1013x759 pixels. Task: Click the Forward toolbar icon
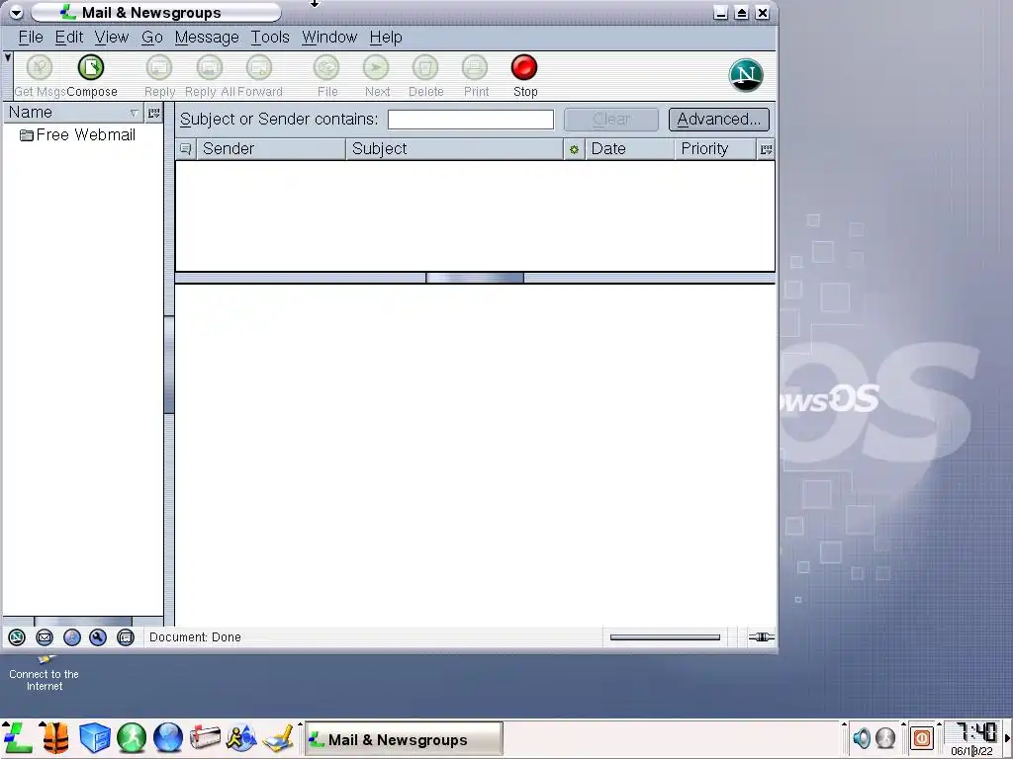(259, 67)
